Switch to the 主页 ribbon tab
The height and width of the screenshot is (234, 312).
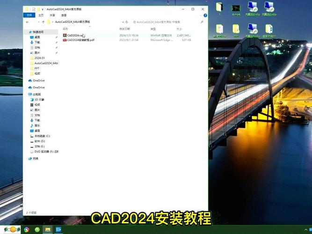point(41,15)
